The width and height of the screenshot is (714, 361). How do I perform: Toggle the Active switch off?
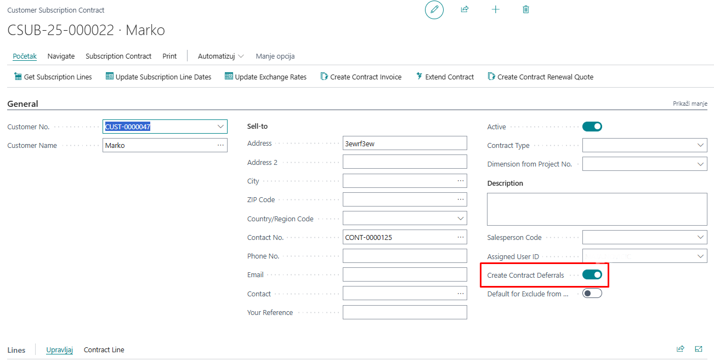pos(592,127)
